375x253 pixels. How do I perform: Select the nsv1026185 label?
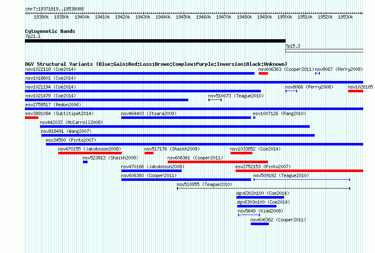coord(360,87)
